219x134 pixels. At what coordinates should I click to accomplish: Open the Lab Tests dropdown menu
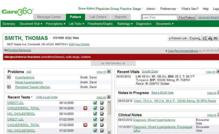click(76, 24)
